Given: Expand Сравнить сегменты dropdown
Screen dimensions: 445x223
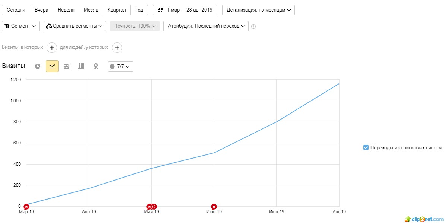Looking at the screenshot, I should 75,26.
